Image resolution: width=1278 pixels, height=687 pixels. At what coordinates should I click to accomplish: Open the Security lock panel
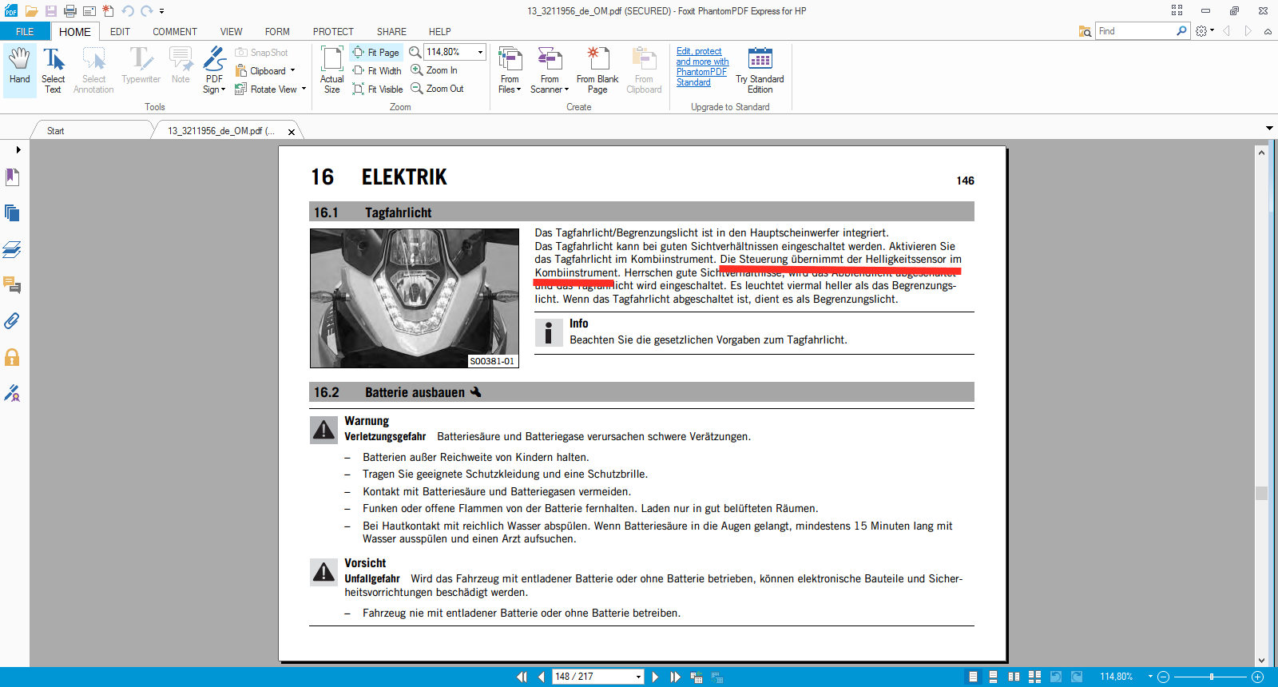pyautogui.click(x=12, y=357)
